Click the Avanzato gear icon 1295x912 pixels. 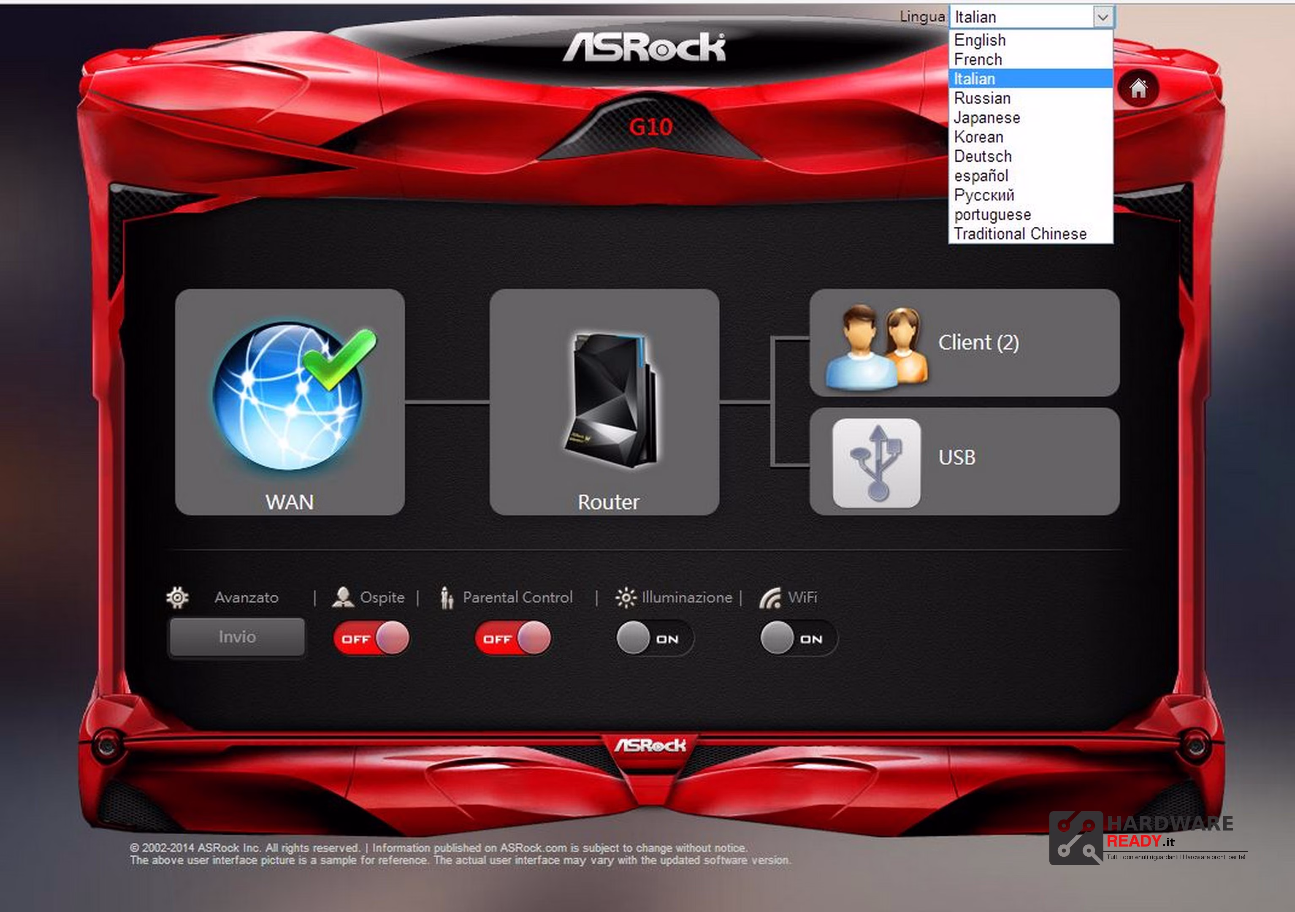pyautogui.click(x=178, y=597)
